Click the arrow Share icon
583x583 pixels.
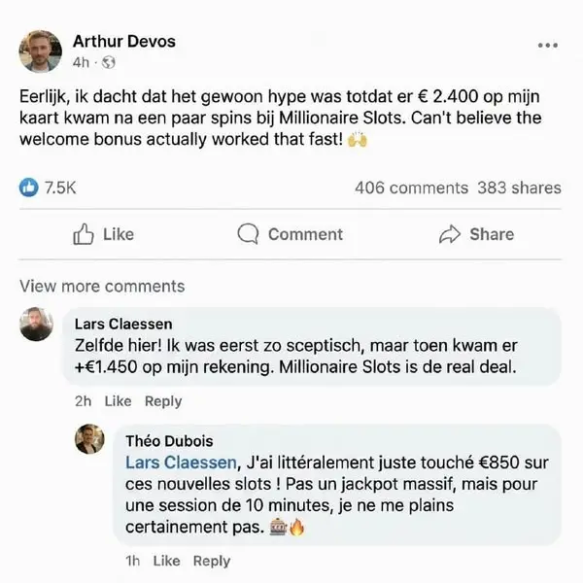point(450,234)
